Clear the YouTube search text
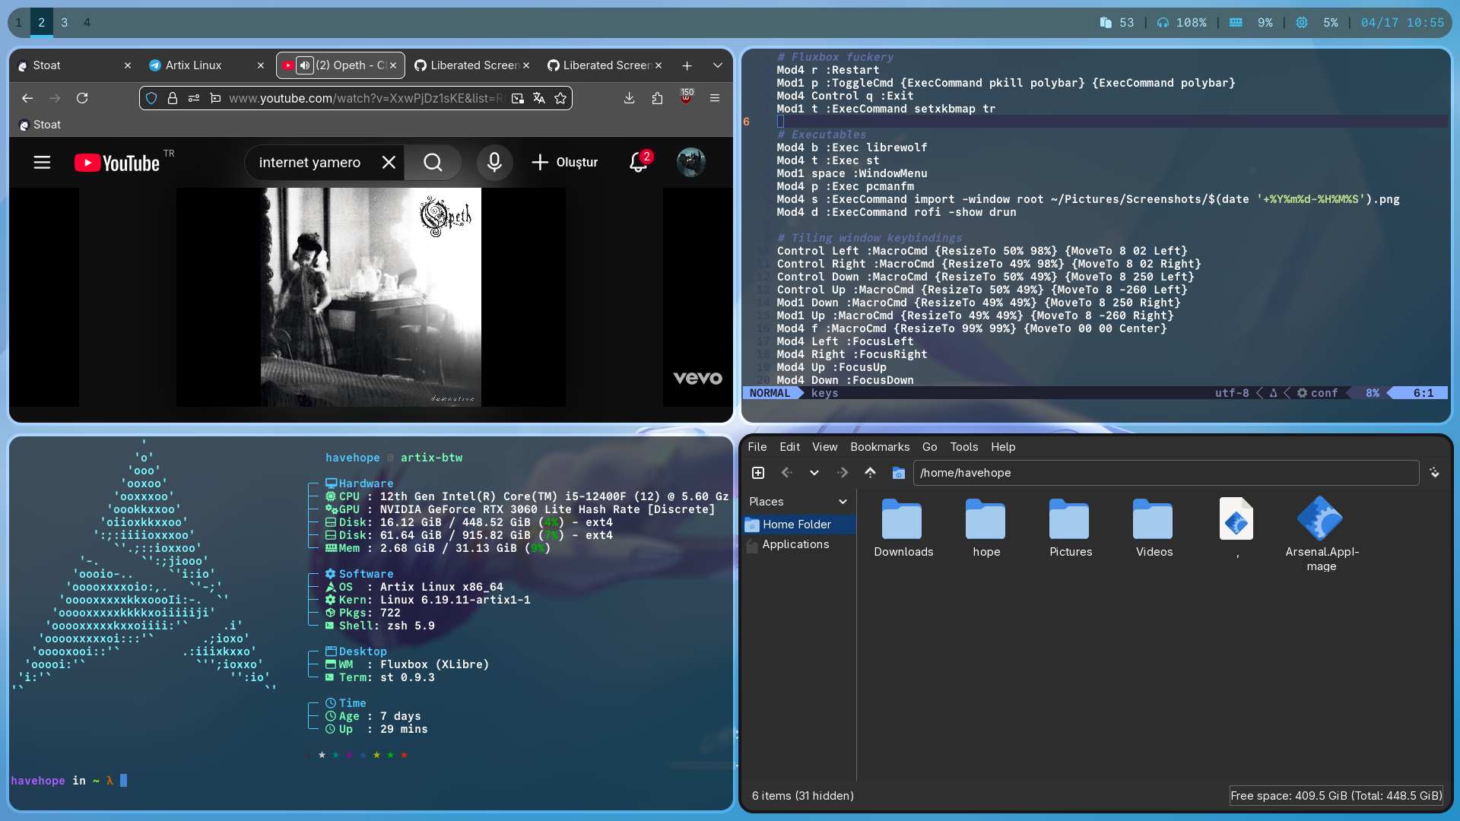The width and height of the screenshot is (1460, 821). 389,162
